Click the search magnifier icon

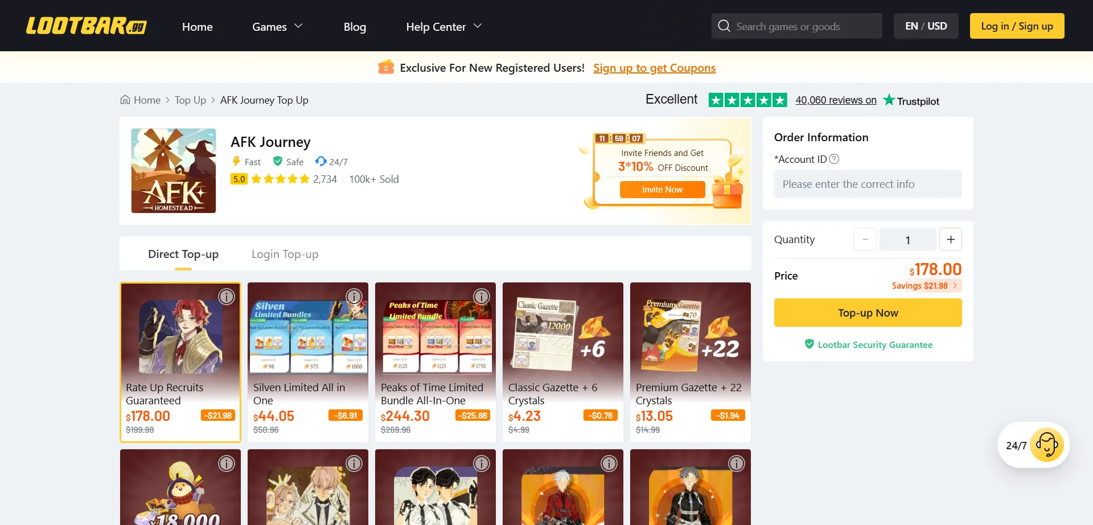click(724, 26)
